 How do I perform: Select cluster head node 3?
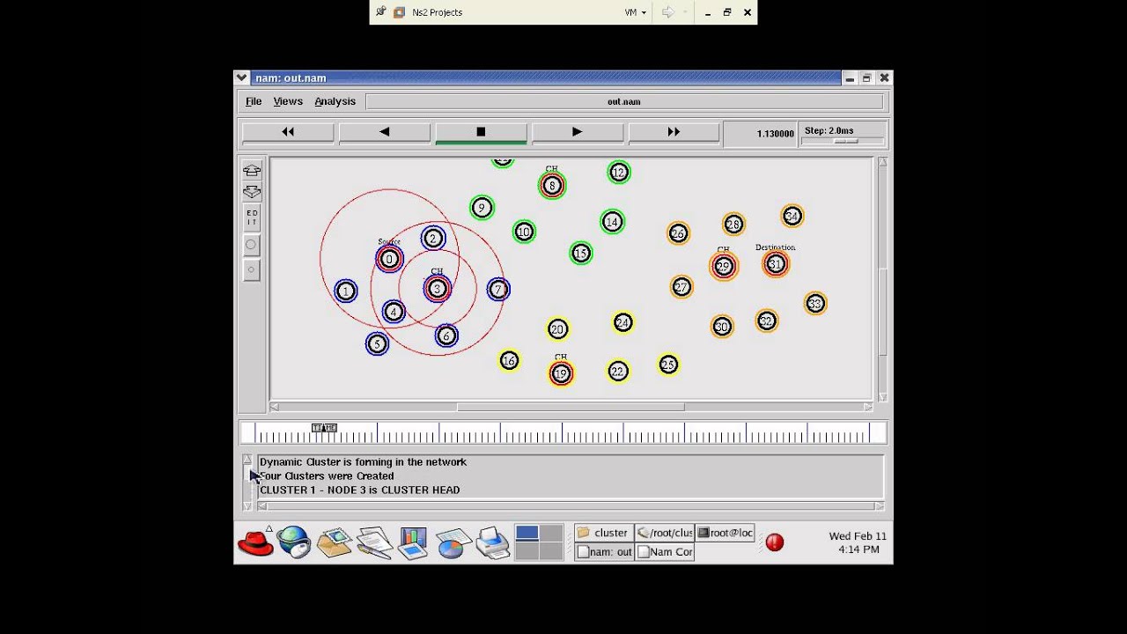click(x=437, y=289)
